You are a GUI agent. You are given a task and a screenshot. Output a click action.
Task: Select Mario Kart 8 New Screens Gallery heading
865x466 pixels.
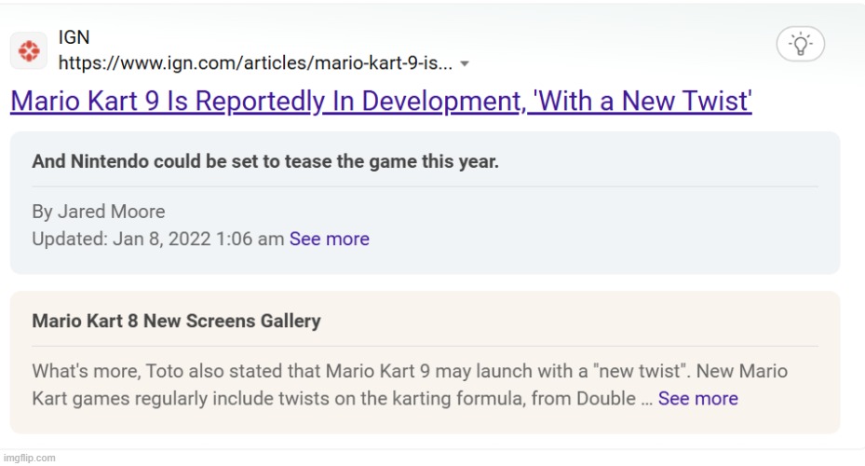(x=176, y=321)
